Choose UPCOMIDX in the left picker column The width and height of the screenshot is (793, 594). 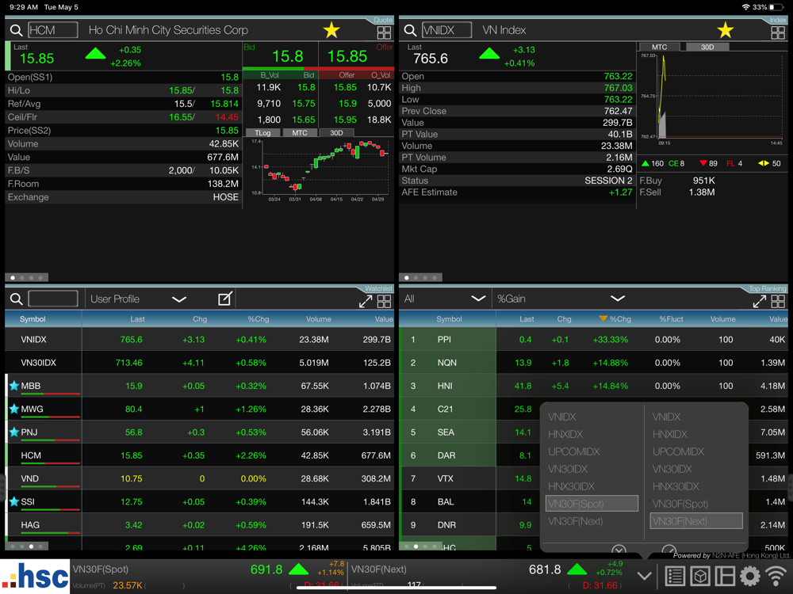pyautogui.click(x=573, y=451)
